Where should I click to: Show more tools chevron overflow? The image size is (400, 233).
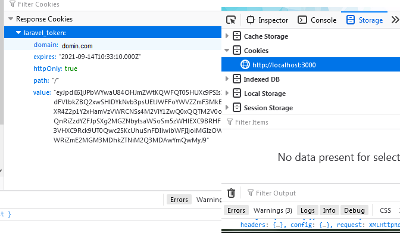click(395, 20)
